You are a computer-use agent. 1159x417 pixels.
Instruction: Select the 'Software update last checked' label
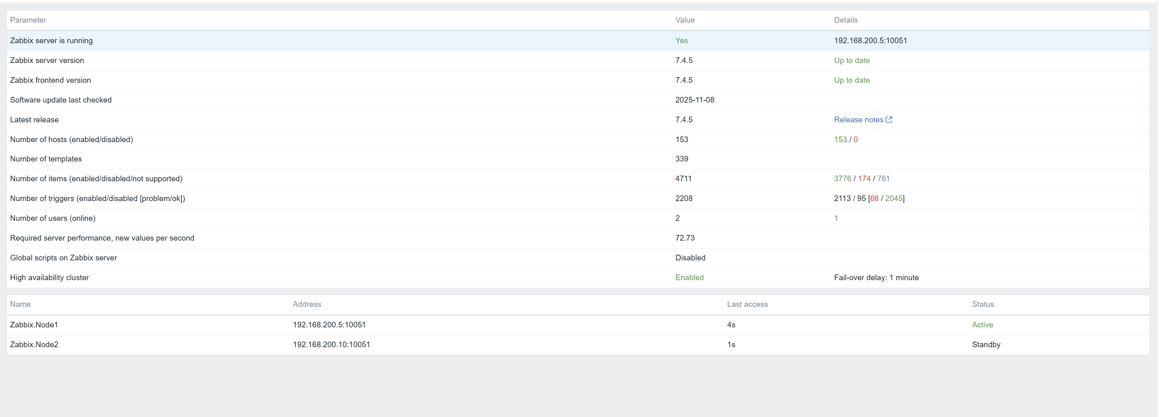[61, 100]
